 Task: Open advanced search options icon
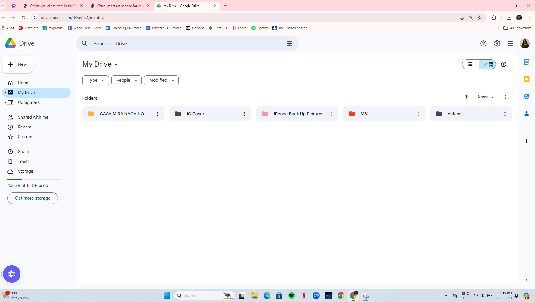(x=289, y=43)
